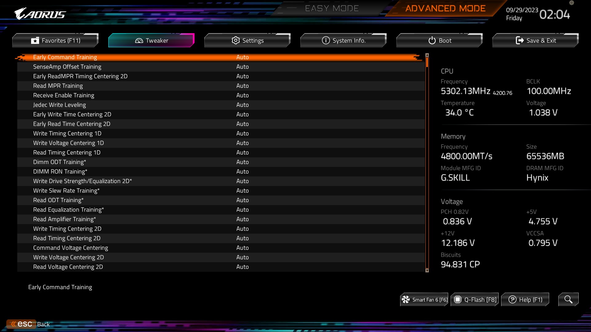Select Command Voltage Centering row

pyautogui.click(x=70, y=248)
